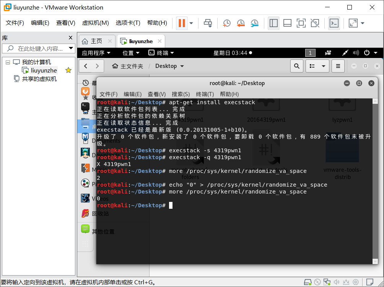Click network adapter status icon
The width and height of the screenshot is (384, 287).
[x=327, y=282]
